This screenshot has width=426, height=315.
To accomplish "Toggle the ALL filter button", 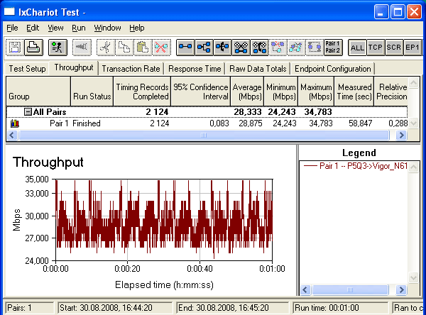I will coord(357,48).
